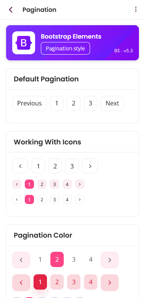Select page 3 in large icon pagination
145x298 pixels.
72,166
